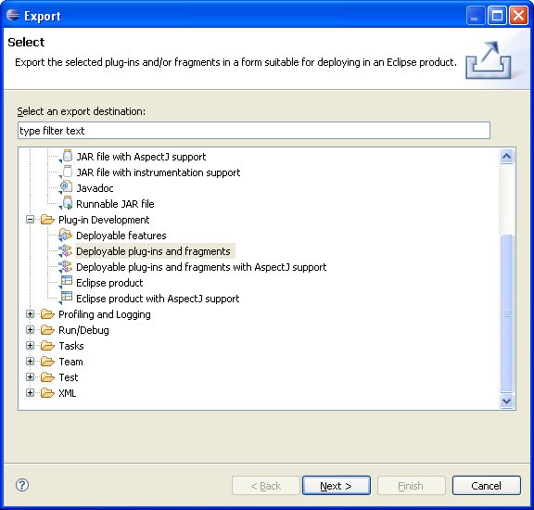Viewport: 534px width, 510px height.
Task: Click the Next button
Action: [x=337, y=486]
